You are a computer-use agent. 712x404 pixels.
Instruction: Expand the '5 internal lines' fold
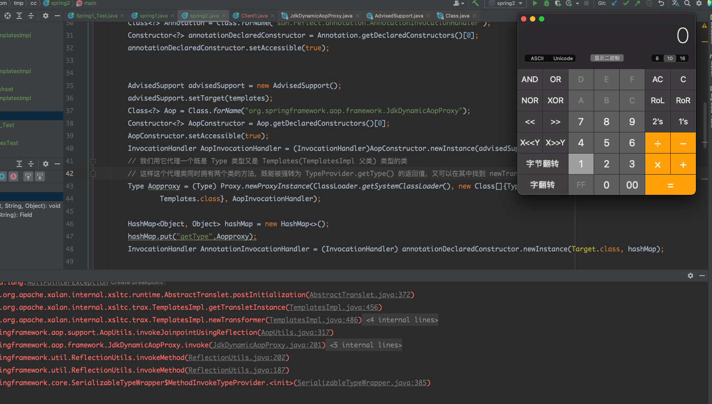click(366, 345)
